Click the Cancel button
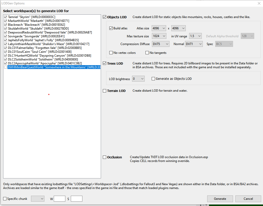 tap(248, 199)
